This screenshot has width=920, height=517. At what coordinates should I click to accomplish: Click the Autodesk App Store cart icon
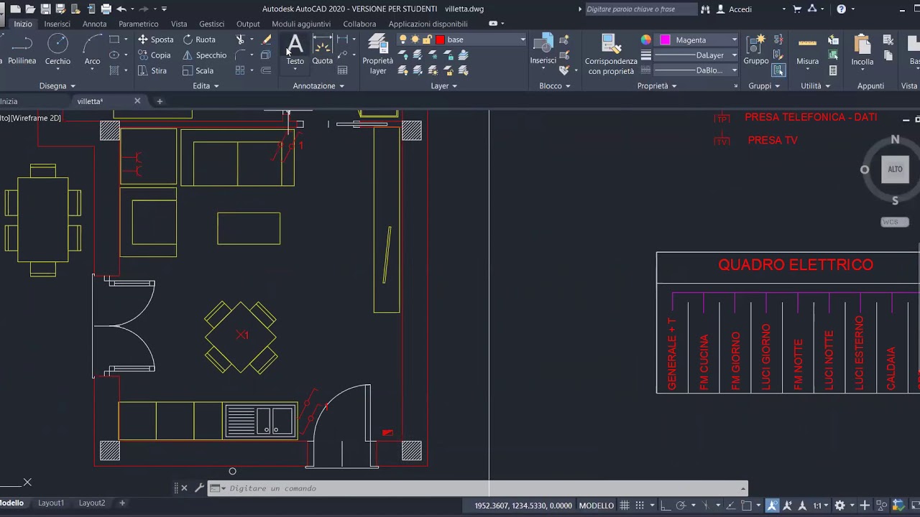click(797, 9)
